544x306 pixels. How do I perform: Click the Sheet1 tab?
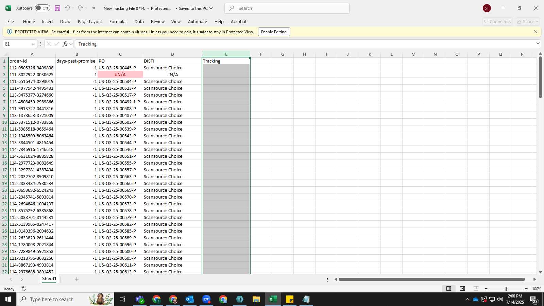click(x=49, y=279)
